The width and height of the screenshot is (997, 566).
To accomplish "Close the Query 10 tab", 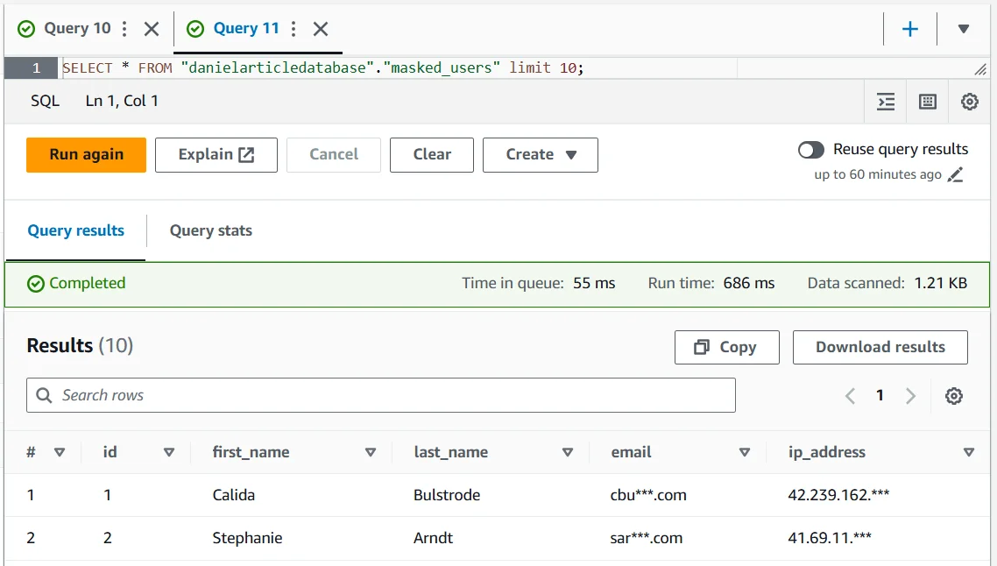I will 151,28.
